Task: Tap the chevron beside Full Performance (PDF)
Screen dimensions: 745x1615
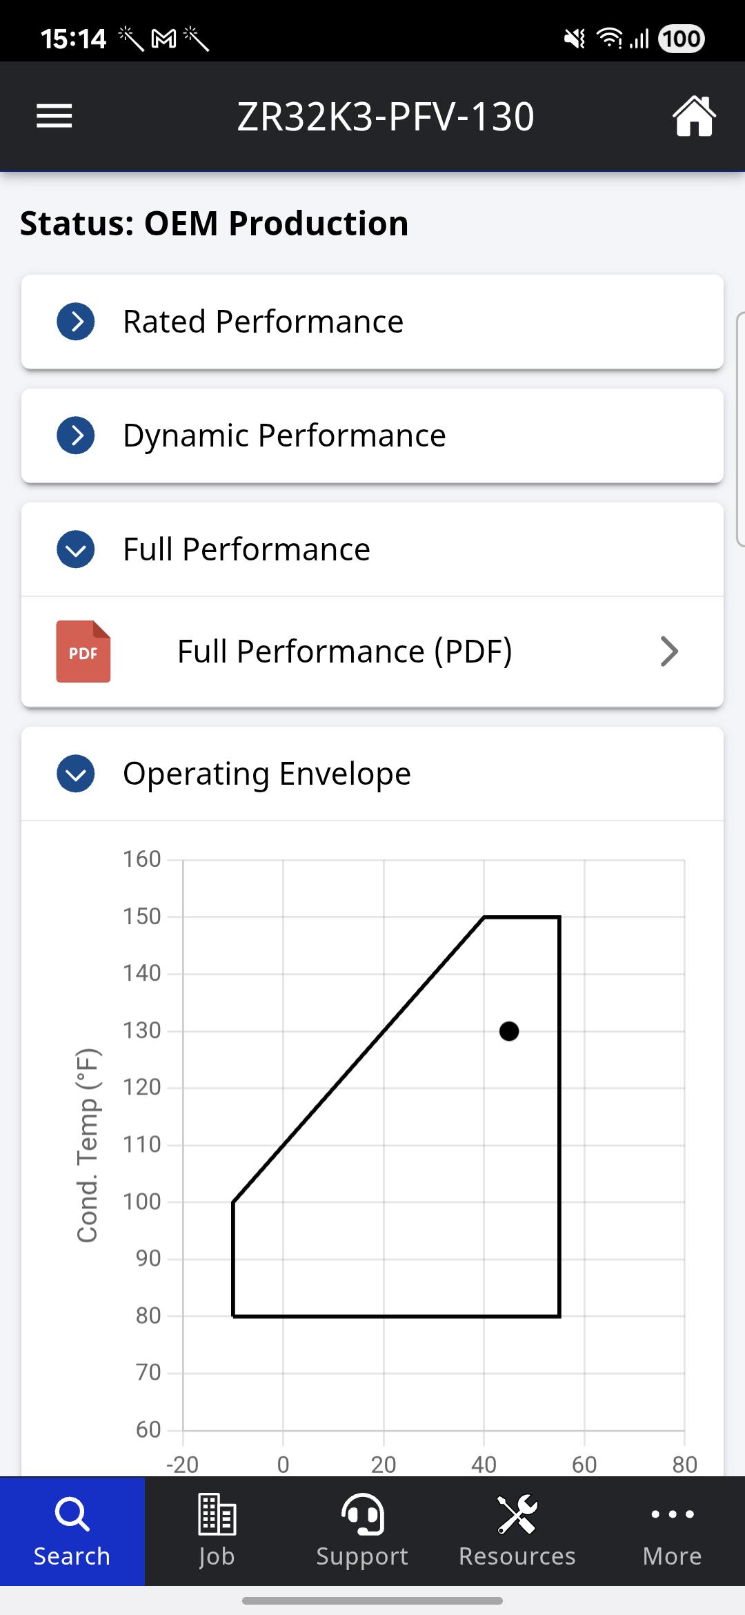Action: (x=669, y=652)
